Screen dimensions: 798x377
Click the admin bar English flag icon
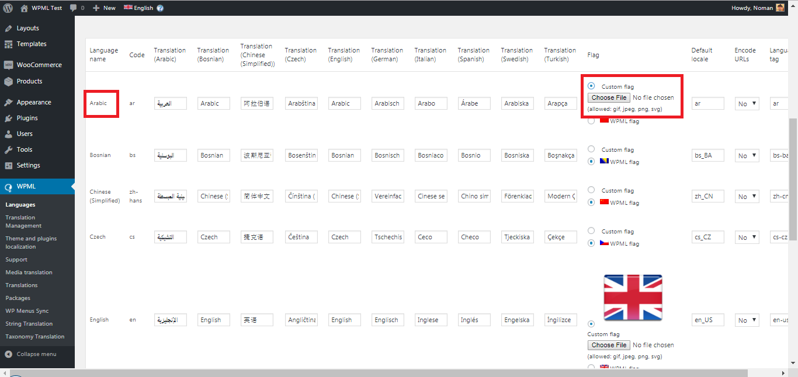tap(128, 8)
